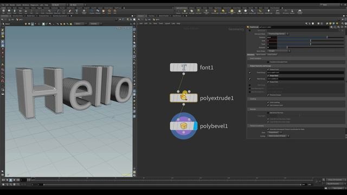This screenshot has width=347, height=195.
Task: Select the Environment Light shelf tool
Action: 232,11
